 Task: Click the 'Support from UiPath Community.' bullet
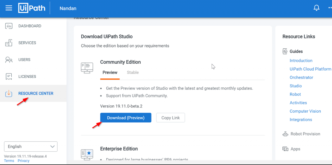[x=137, y=96]
